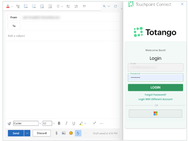The image size is (188, 141).
Task: Discard the draft
Action: tap(42, 133)
